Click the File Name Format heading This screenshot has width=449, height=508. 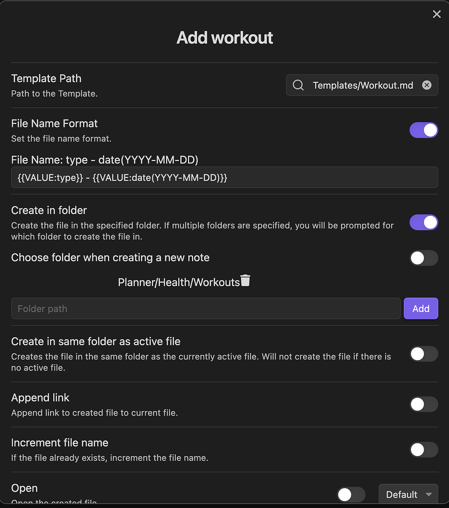(54, 123)
